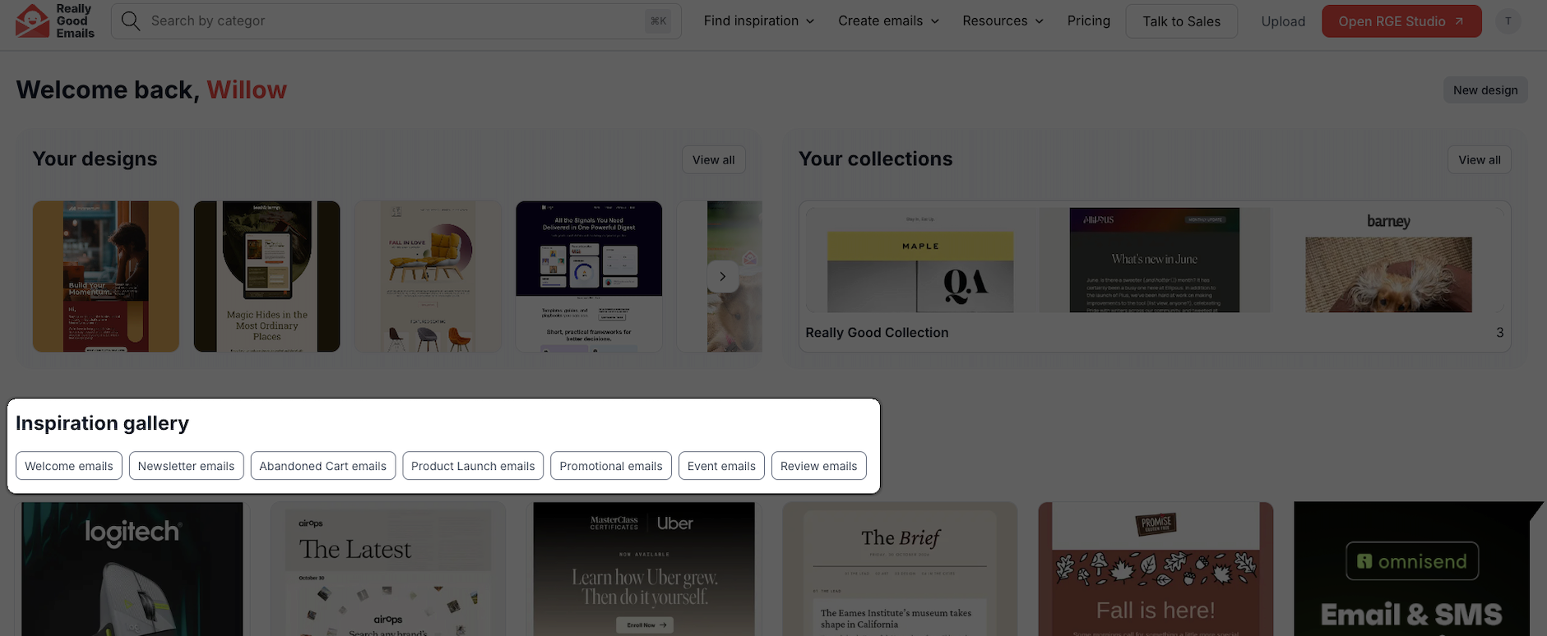Open the Maple Q&A collection image
Screen dimensions: 1547x636
click(920, 260)
